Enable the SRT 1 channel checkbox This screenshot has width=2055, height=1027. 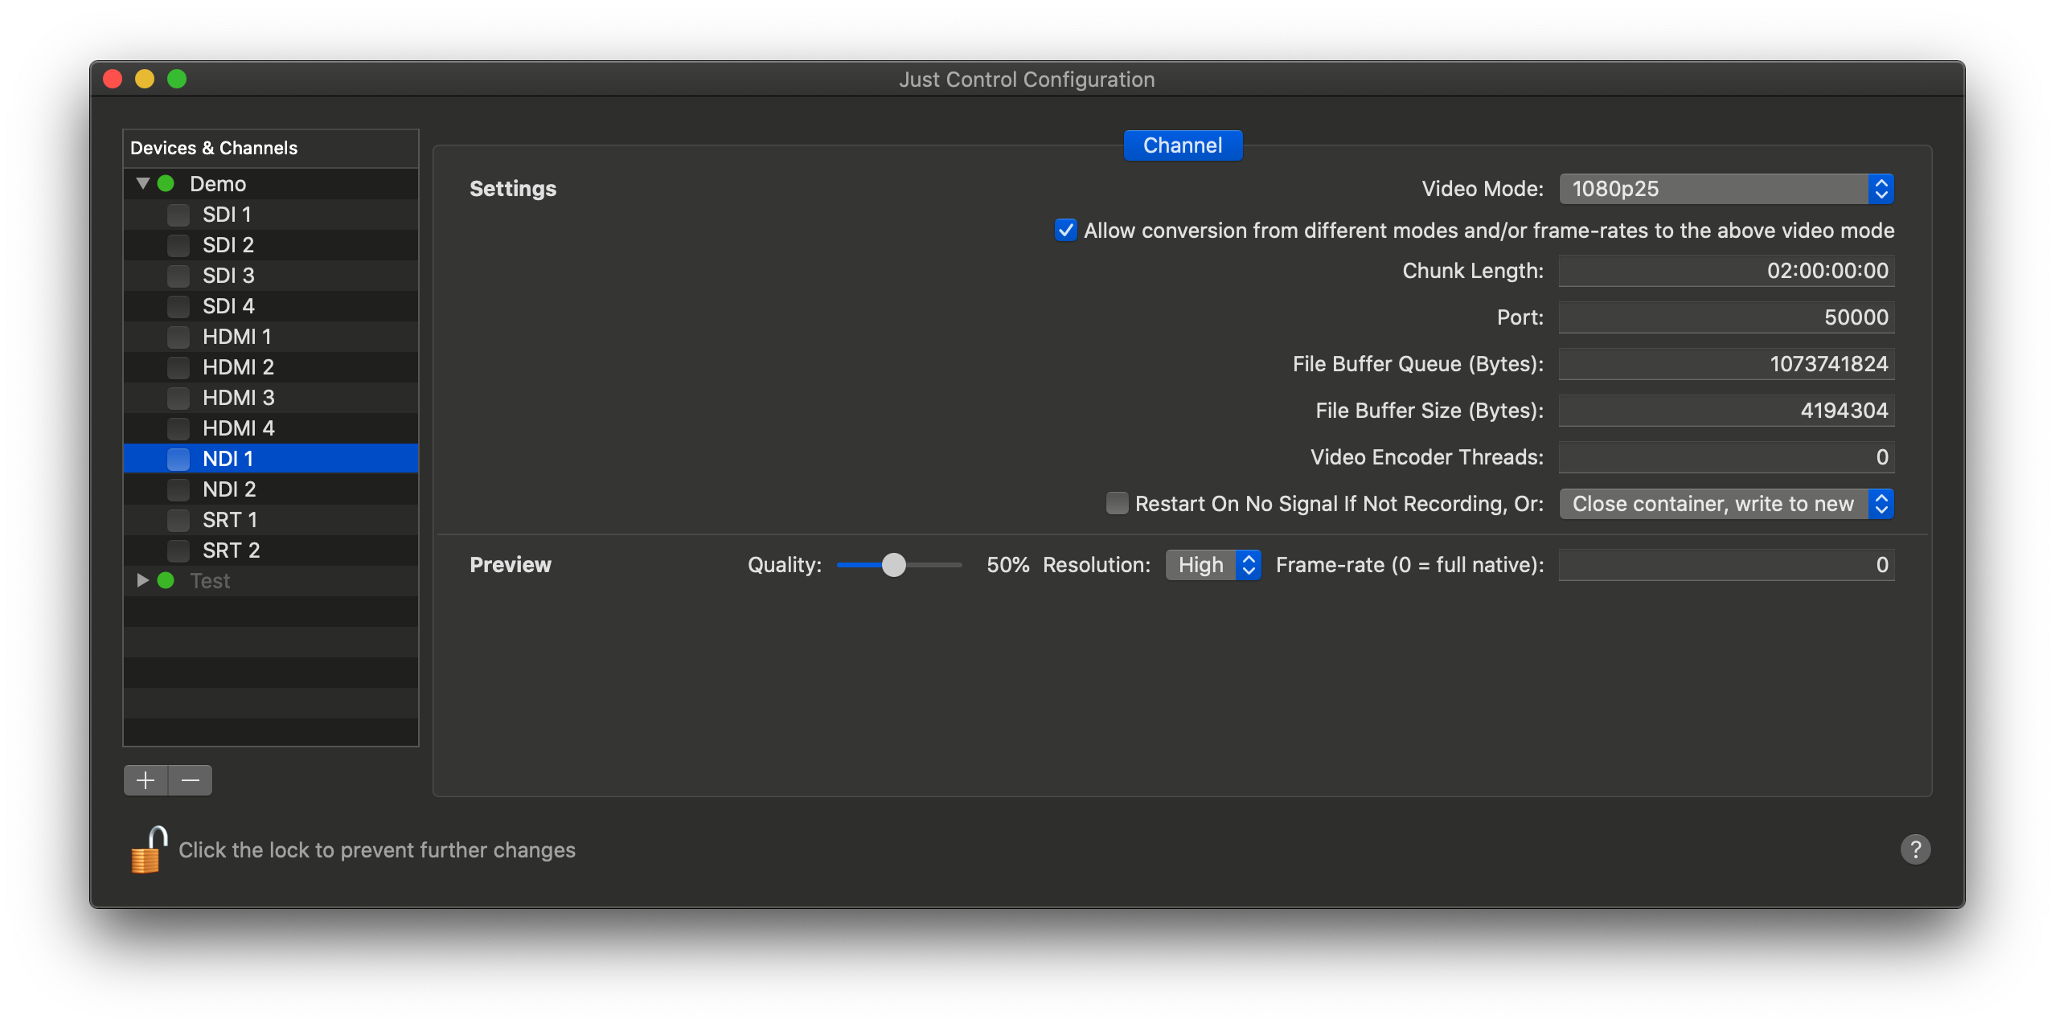click(x=178, y=520)
